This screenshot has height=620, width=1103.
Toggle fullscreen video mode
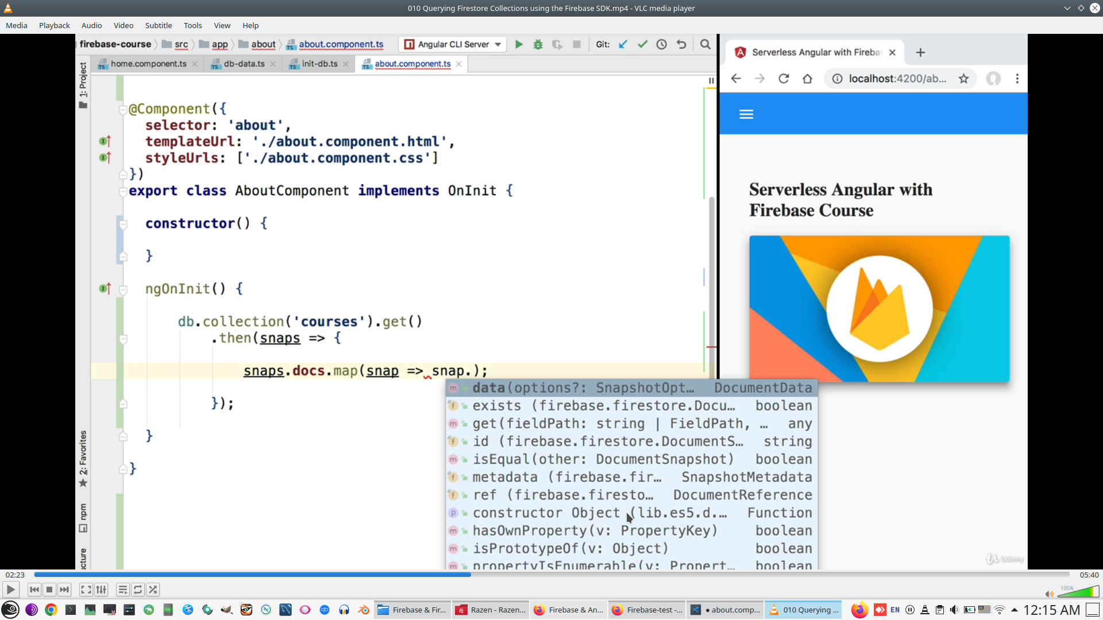86,590
